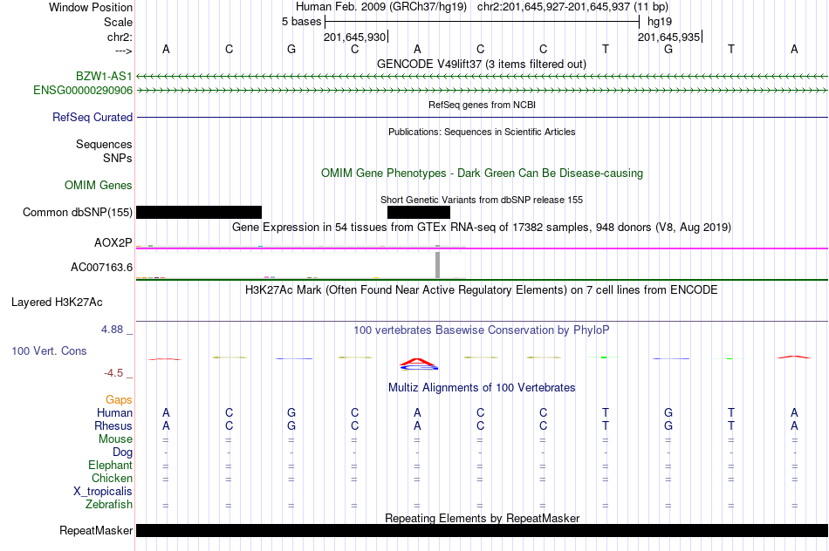
Task: Click the Publications: Sequences in Scientific Articles title
Action: (x=482, y=132)
